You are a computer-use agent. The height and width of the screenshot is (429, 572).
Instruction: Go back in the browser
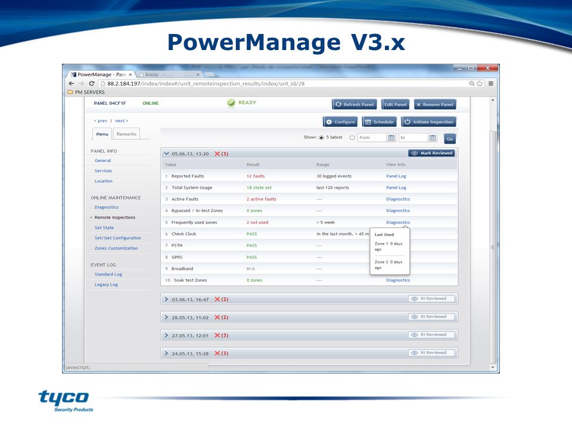point(71,83)
